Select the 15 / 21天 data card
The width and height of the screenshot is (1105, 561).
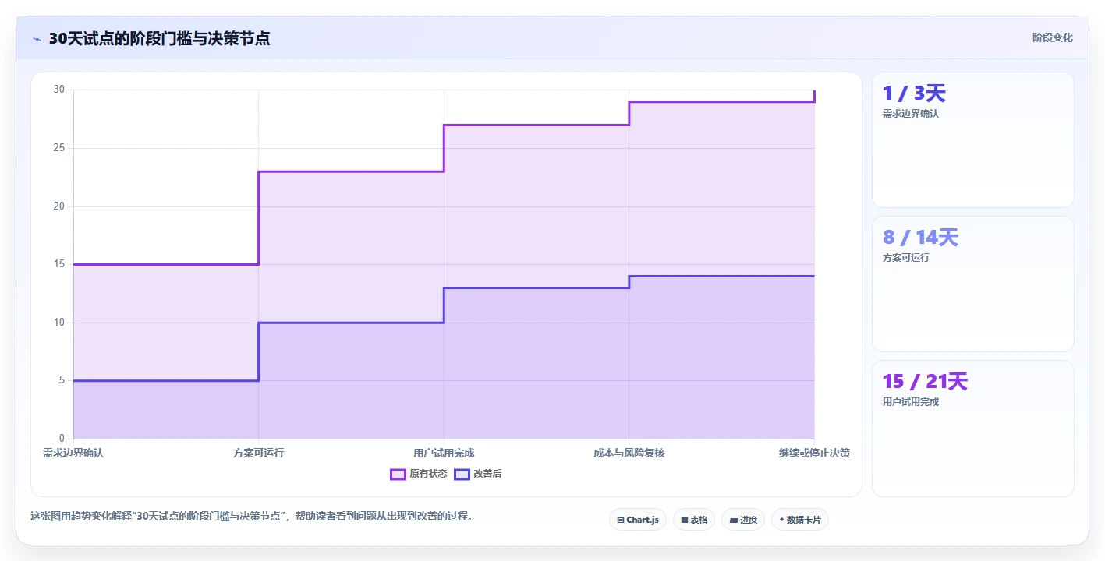point(972,429)
